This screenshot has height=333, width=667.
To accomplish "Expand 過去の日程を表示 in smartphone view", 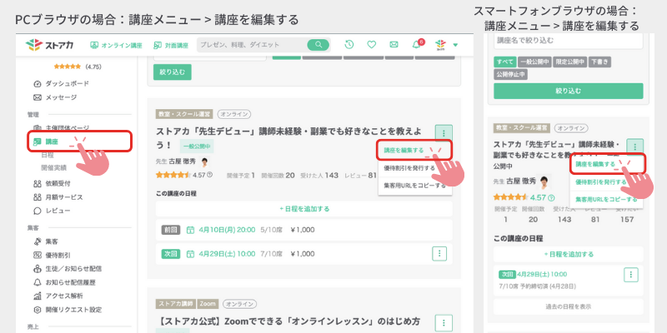I will tap(569, 306).
